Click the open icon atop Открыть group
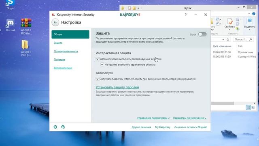The image size is (259, 146). (238, 19)
